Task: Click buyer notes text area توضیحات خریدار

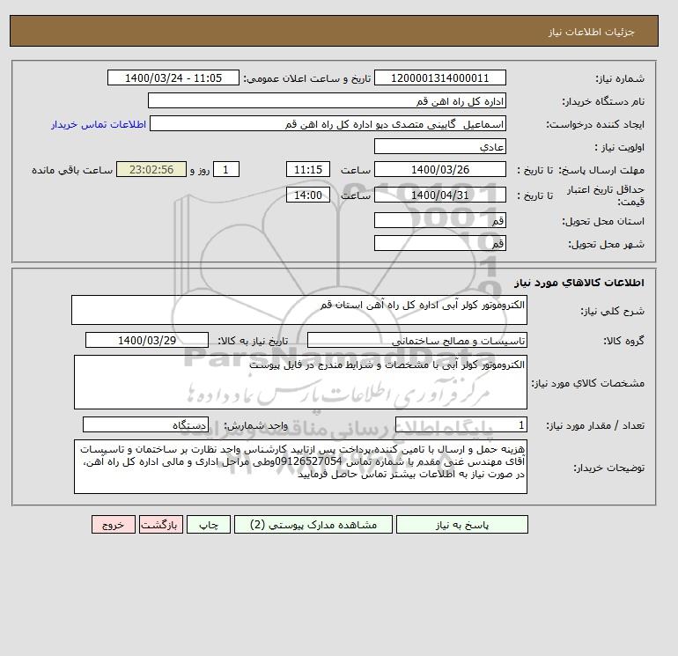Action: click(300, 467)
